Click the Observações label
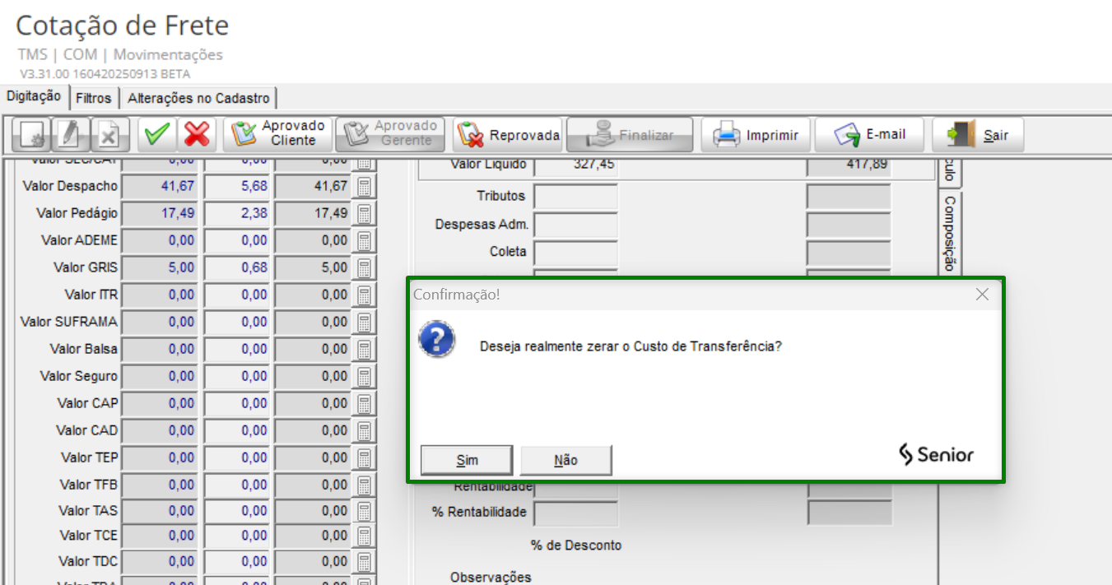The image size is (1112, 585). click(x=491, y=578)
